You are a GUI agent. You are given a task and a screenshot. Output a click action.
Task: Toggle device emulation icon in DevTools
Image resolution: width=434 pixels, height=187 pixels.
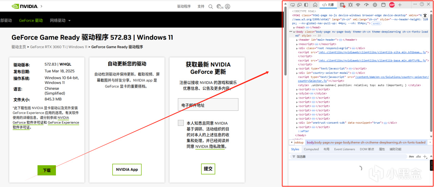(299, 5)
